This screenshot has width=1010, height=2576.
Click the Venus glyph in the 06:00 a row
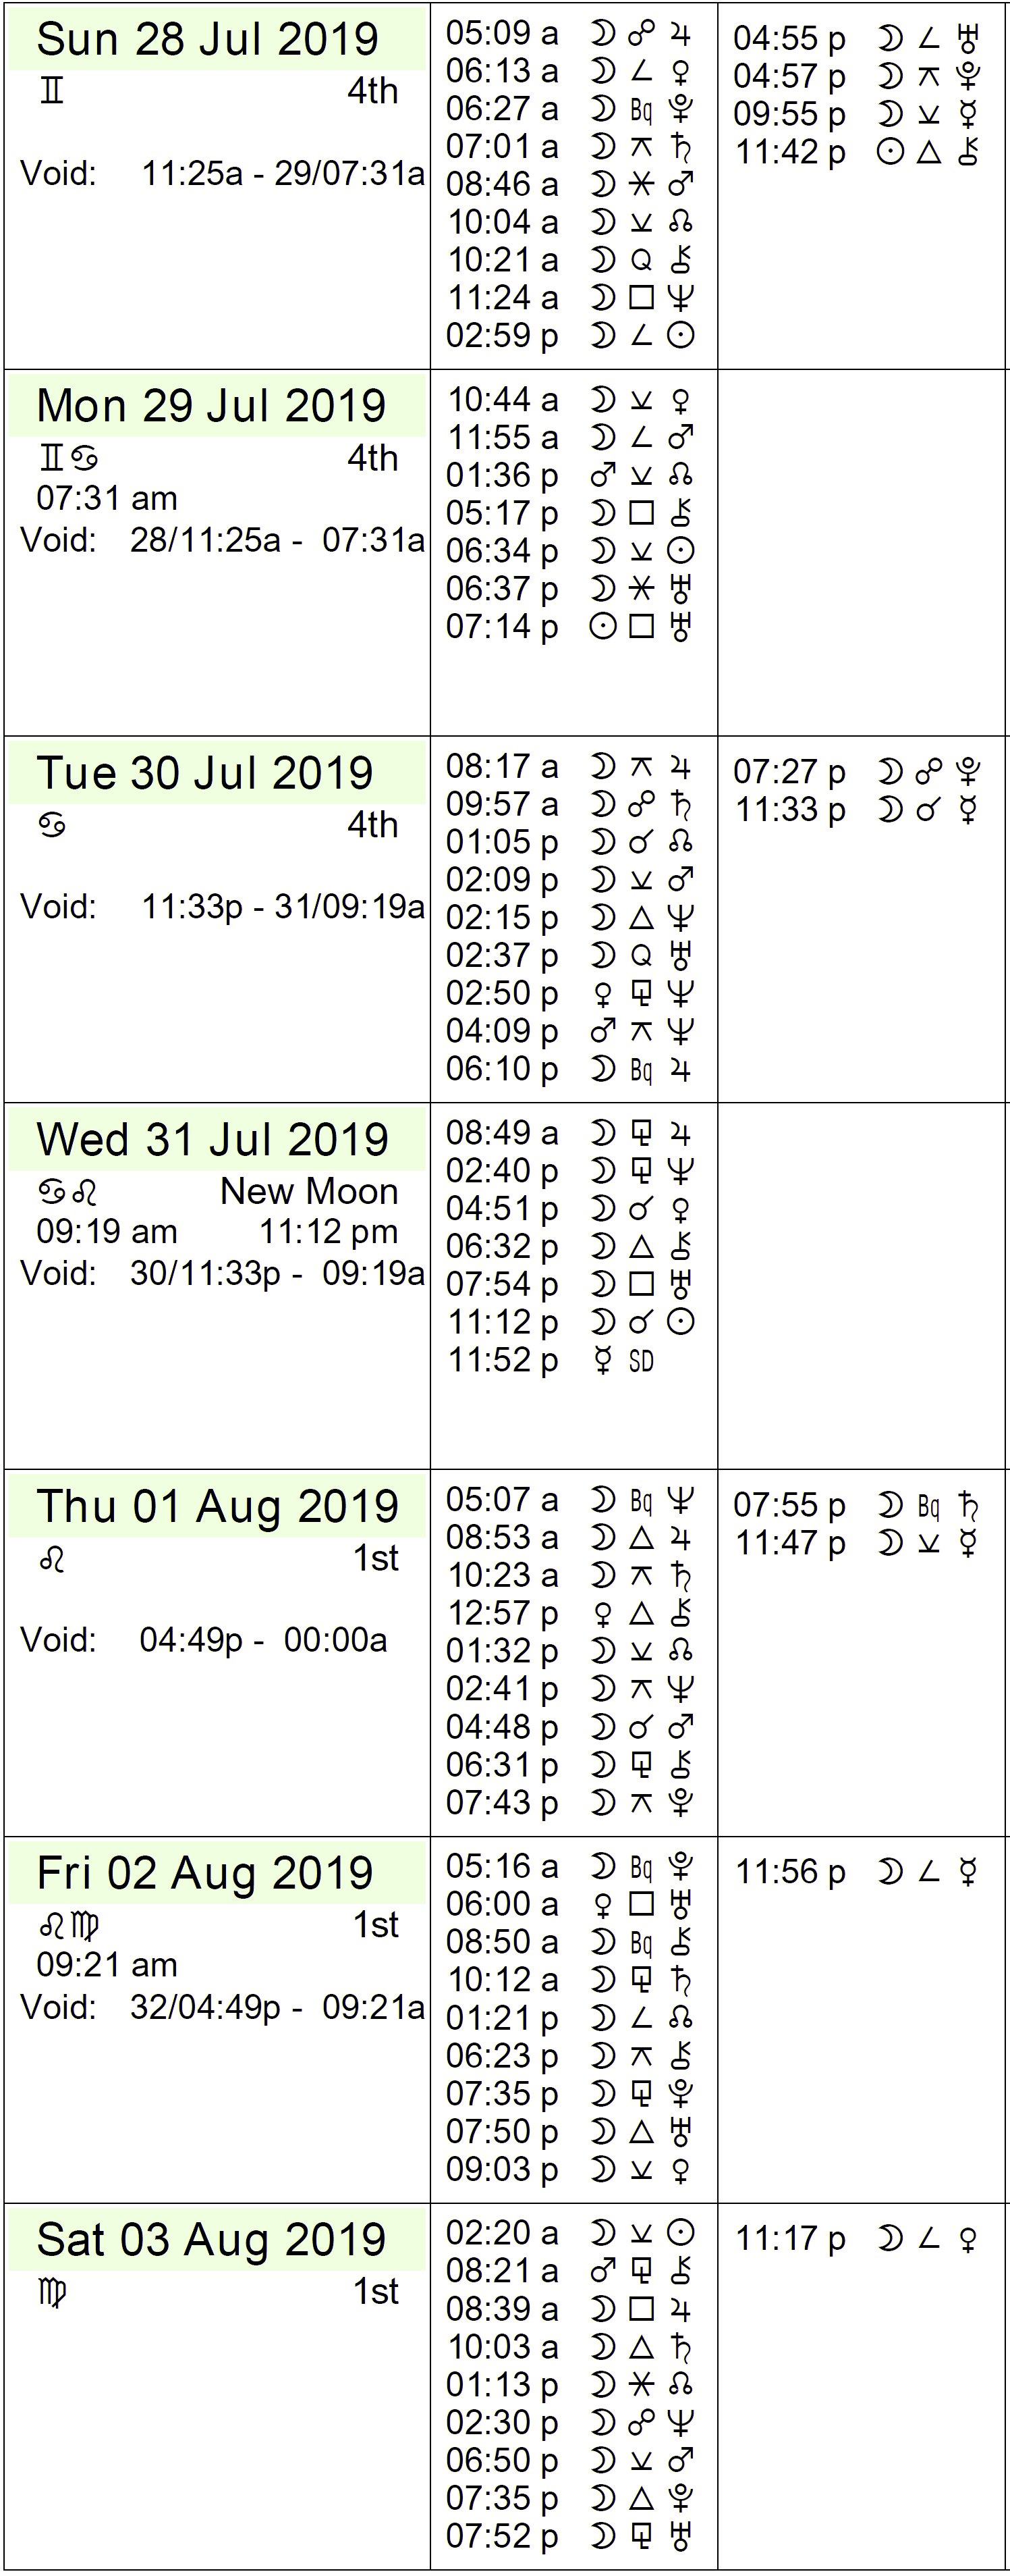[602, 1904]
